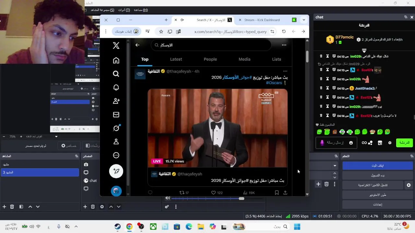Viewport: 415px width, 233px height.
Task: Open audio mixer advanced settings gears icon
Action: pos(167,206)
